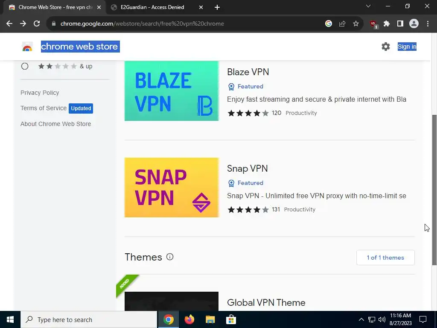Bookmark this tab with the star
The width and height of the screenshot is (437, 328).
pos(356,24)
